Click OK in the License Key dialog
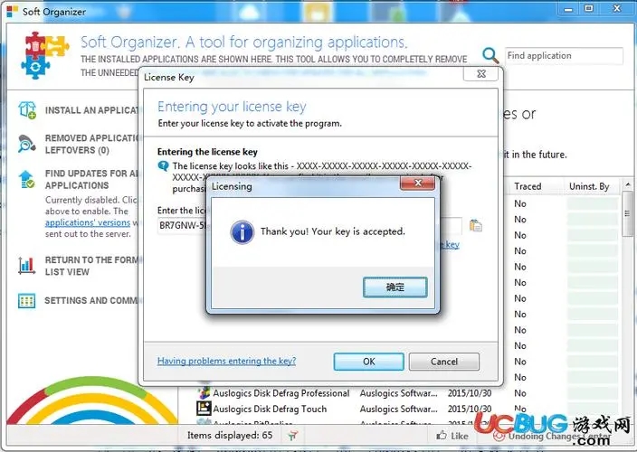The image size is (637, 452). coord(369,362)
